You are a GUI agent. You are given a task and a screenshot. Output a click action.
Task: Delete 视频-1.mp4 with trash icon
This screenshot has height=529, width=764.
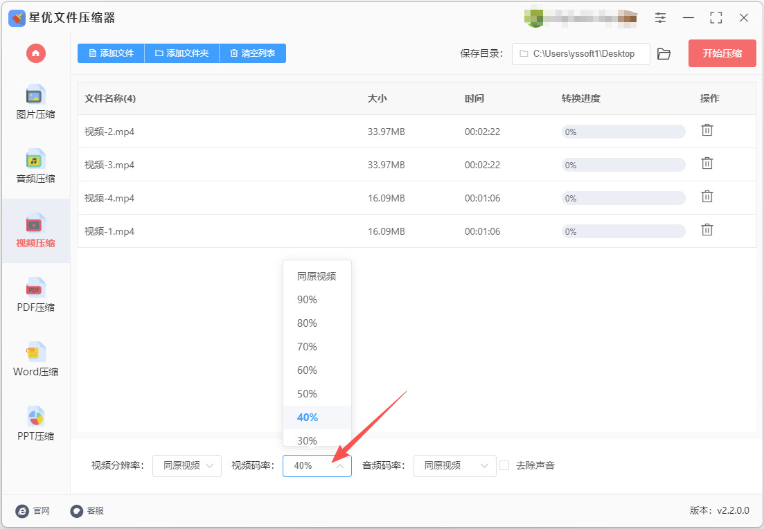coord(707,229)
